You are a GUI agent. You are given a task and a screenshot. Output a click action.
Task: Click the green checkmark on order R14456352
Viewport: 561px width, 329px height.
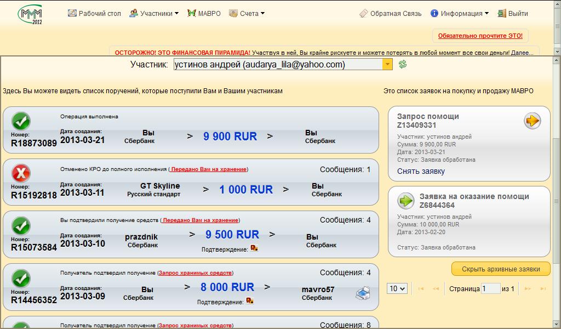(x=21, y=279)
